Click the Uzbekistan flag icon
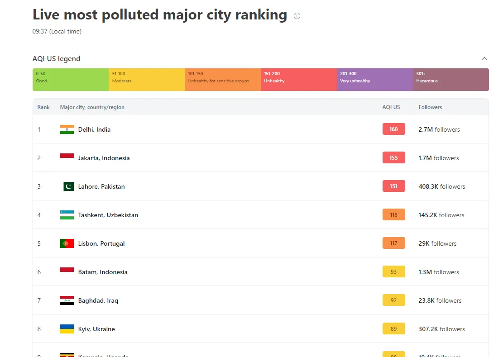The height and width of the screenshot is (357, 503). [x=67, y=215]
